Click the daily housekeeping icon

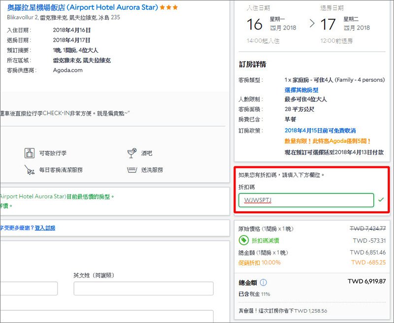coord(30,170)
